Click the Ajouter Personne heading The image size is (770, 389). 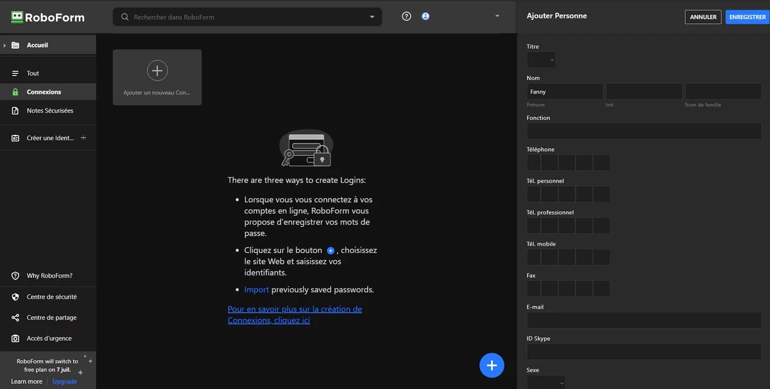[556, 16]
